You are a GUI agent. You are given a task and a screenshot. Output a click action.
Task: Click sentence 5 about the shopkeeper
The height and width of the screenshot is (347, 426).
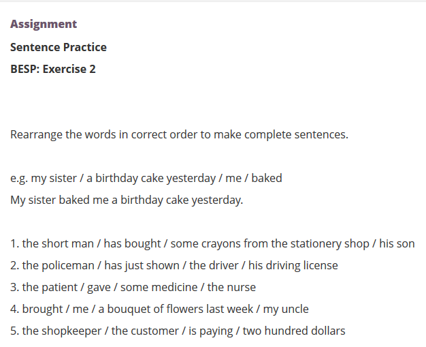pos(178,331)
